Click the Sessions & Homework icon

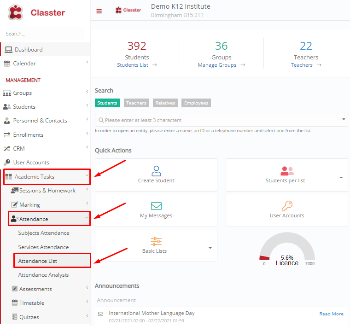point(15,190)
